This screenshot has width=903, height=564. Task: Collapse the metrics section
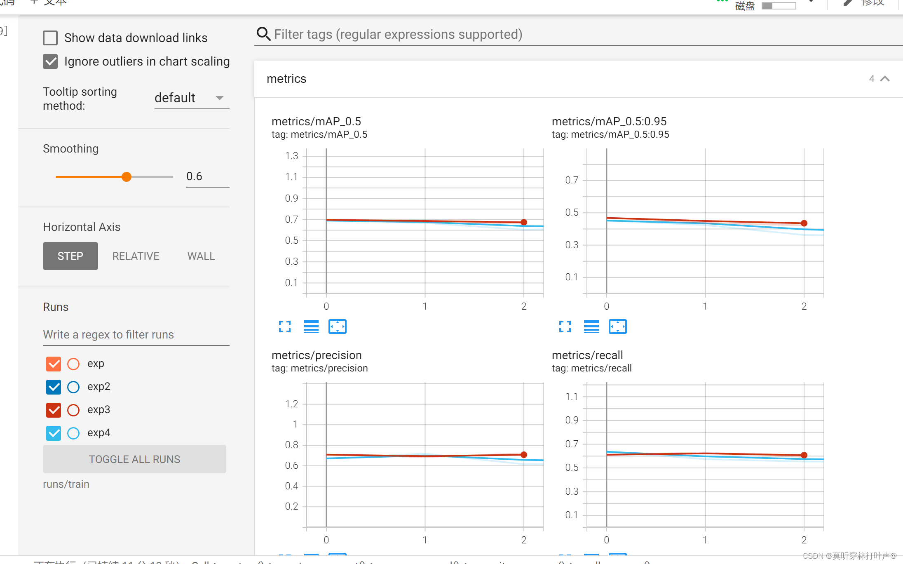tap(884, 79)
